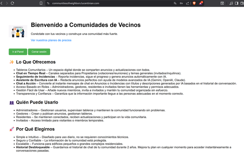
Task: Click the rocket icon beside 'Por Qué Elegirnos'
Action: [12, 129]
